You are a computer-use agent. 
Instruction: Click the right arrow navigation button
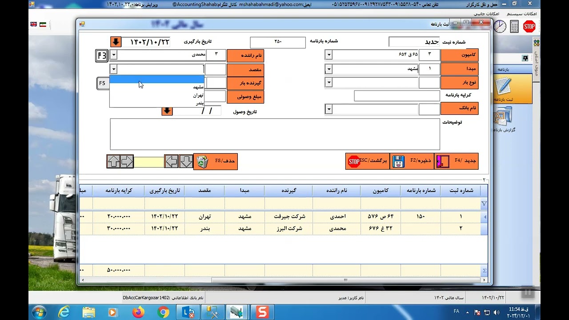pos(127,161)
